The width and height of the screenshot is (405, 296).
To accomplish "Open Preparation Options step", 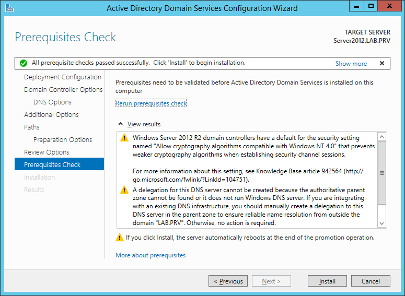I will coord(63,139).
